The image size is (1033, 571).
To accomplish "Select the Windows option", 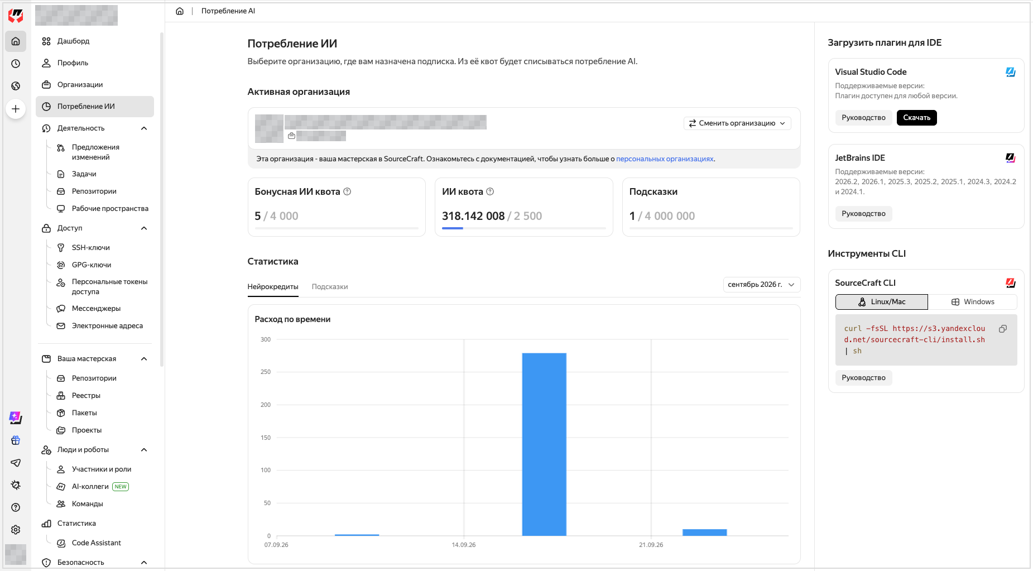I will pos(973,302).
